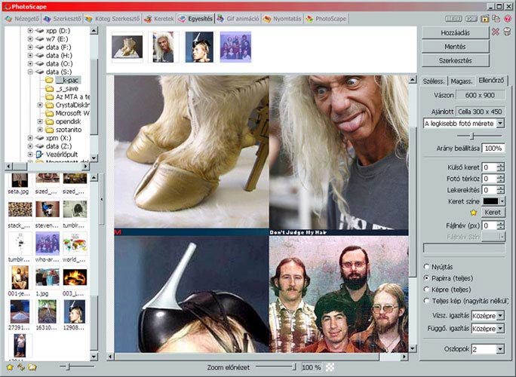Click the MENU icon in top right toolbar

tap(455, 18)
